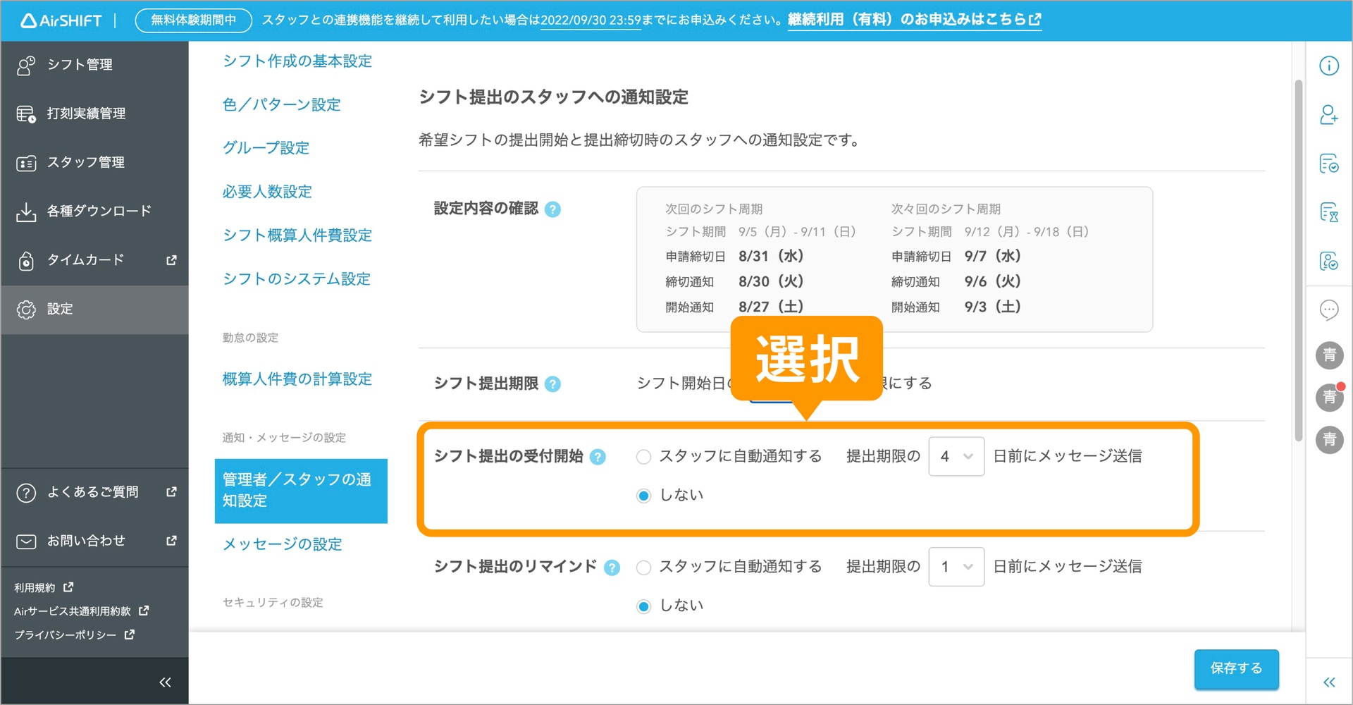Viewport: 1353px width, 705px height.
Task: Switch to メッセージの設定 menu item
Action: tap(282, 544)
